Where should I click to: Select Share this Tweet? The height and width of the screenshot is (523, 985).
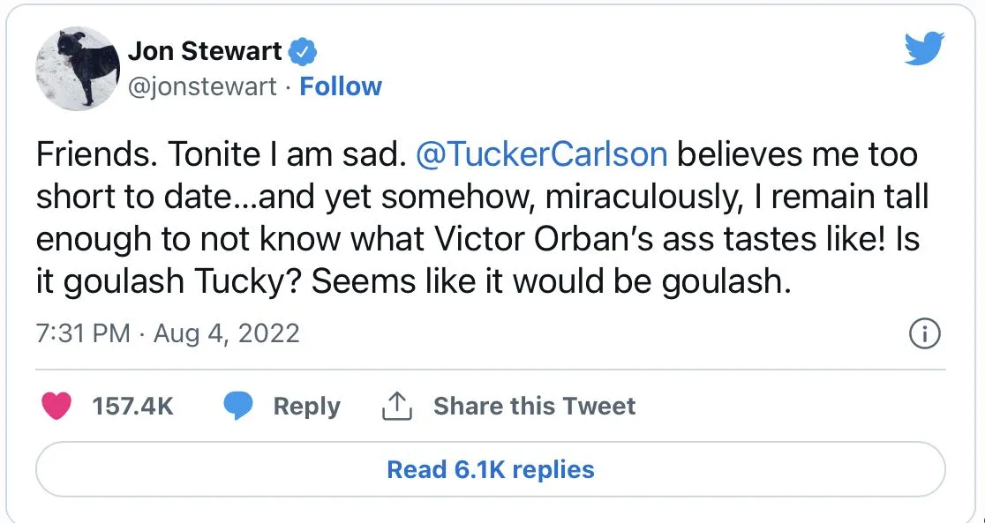534,406
